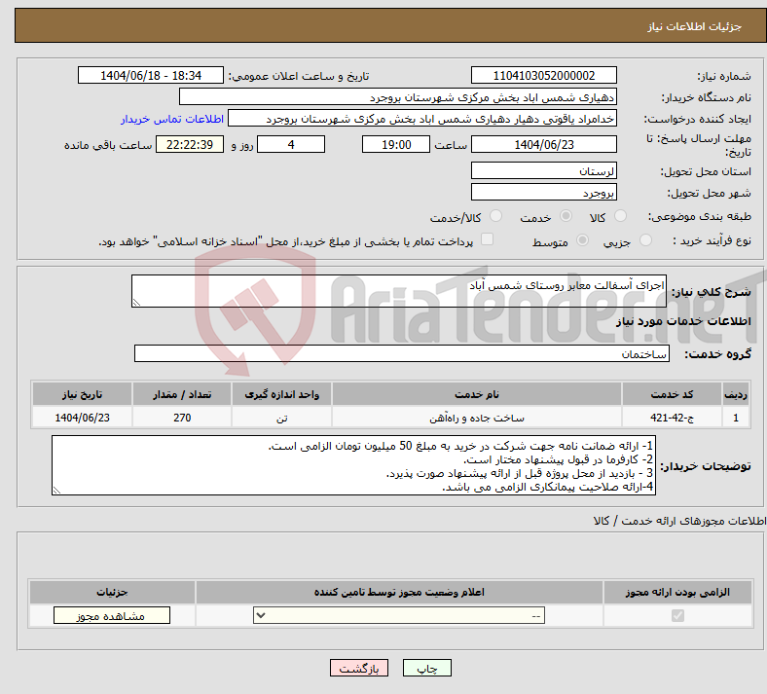767x694 pixels.
Task: Click the توضیحات خریدار label
Action: pyautogui.click(x=706, y=466)
